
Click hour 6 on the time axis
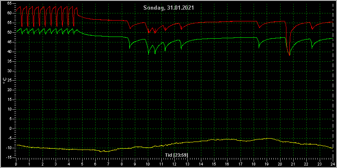tap(95, 164)
